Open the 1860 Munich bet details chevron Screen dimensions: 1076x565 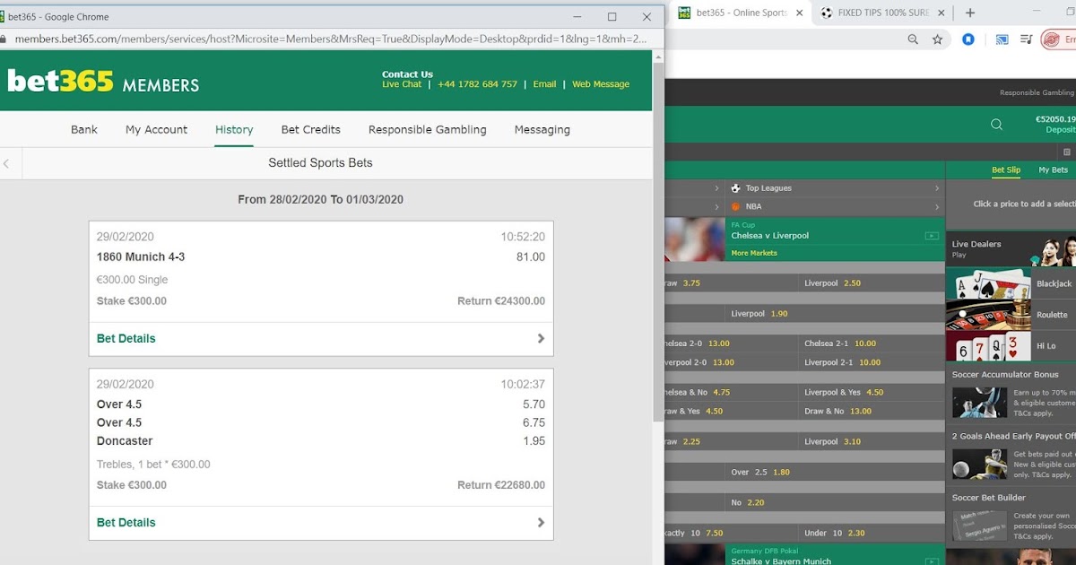[x=541, y=338]
